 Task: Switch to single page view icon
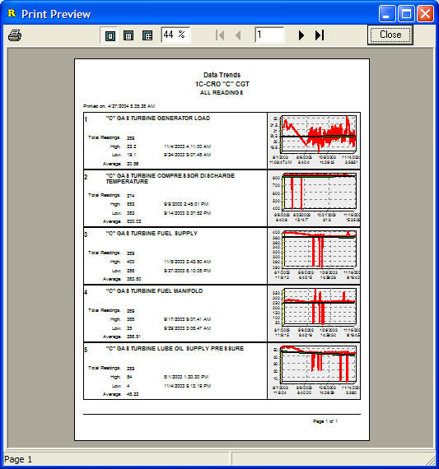click(x=110, y=36)
